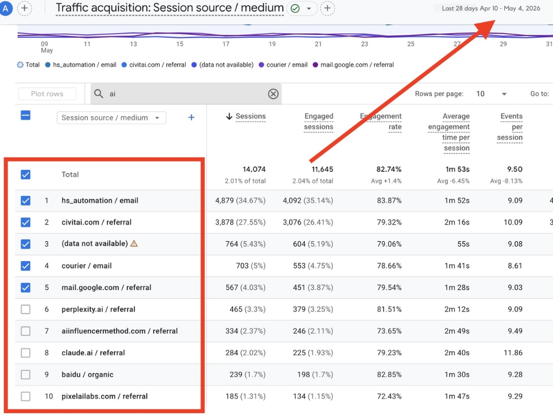Screen dimensions: 553x415
Task: Uncheck hs_automation / email row checkbox
Action: tap(25, 201)
